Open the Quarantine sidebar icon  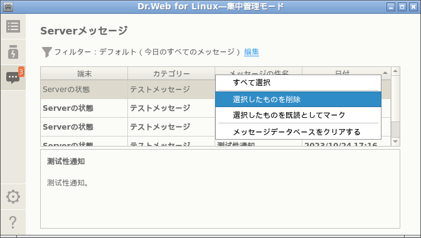13,52
